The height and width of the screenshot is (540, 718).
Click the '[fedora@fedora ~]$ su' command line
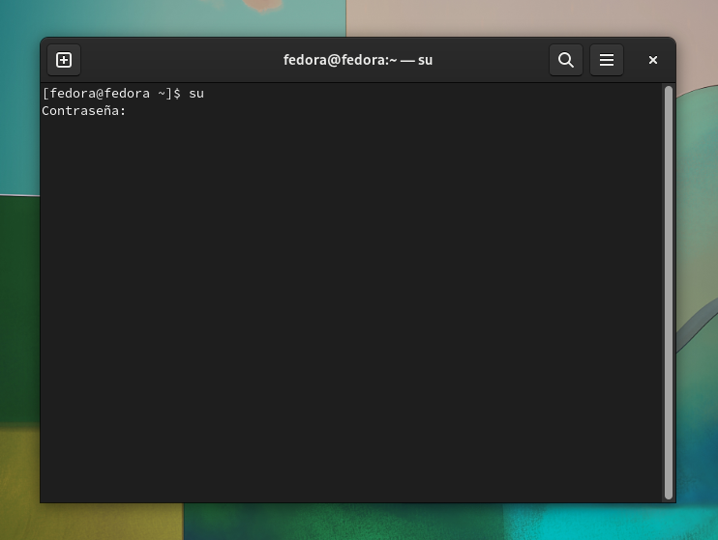click(123, 94)
